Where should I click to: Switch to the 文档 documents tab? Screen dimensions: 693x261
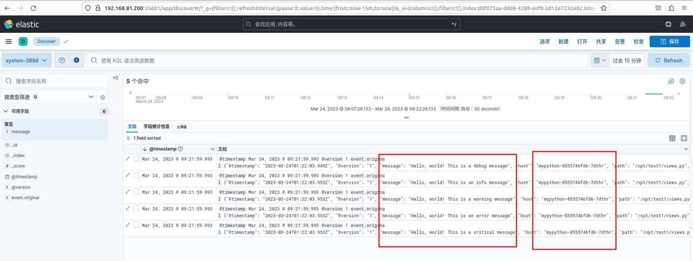pyautogui.click(x=132, y=126)
